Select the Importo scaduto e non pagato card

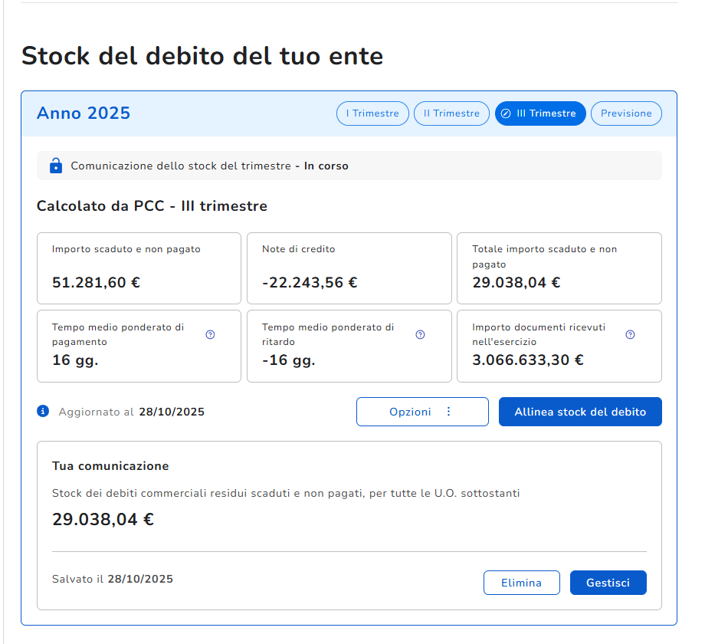139,268
